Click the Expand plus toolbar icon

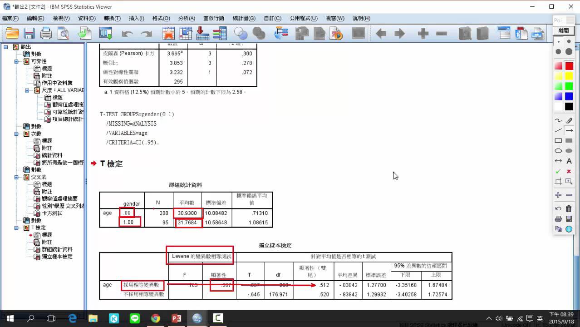pos(423,34)
